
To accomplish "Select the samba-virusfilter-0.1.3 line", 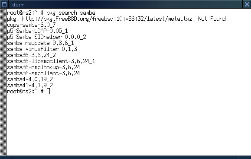I will (42, 49).
